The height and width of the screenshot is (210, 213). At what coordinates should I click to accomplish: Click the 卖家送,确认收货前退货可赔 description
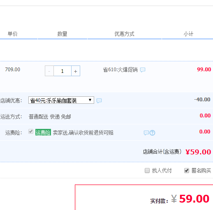point(83,133)
